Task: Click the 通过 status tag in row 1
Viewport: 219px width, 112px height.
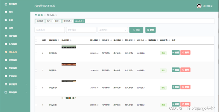Action: (x=163, y=53)
